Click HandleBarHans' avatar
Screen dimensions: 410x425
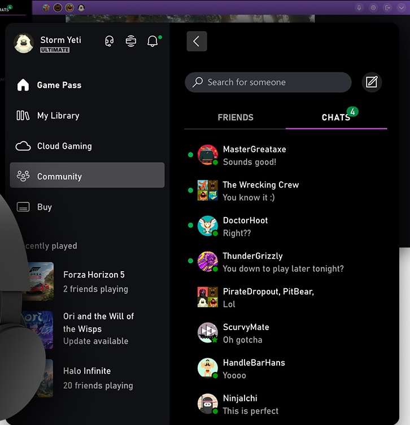[207, 368]
